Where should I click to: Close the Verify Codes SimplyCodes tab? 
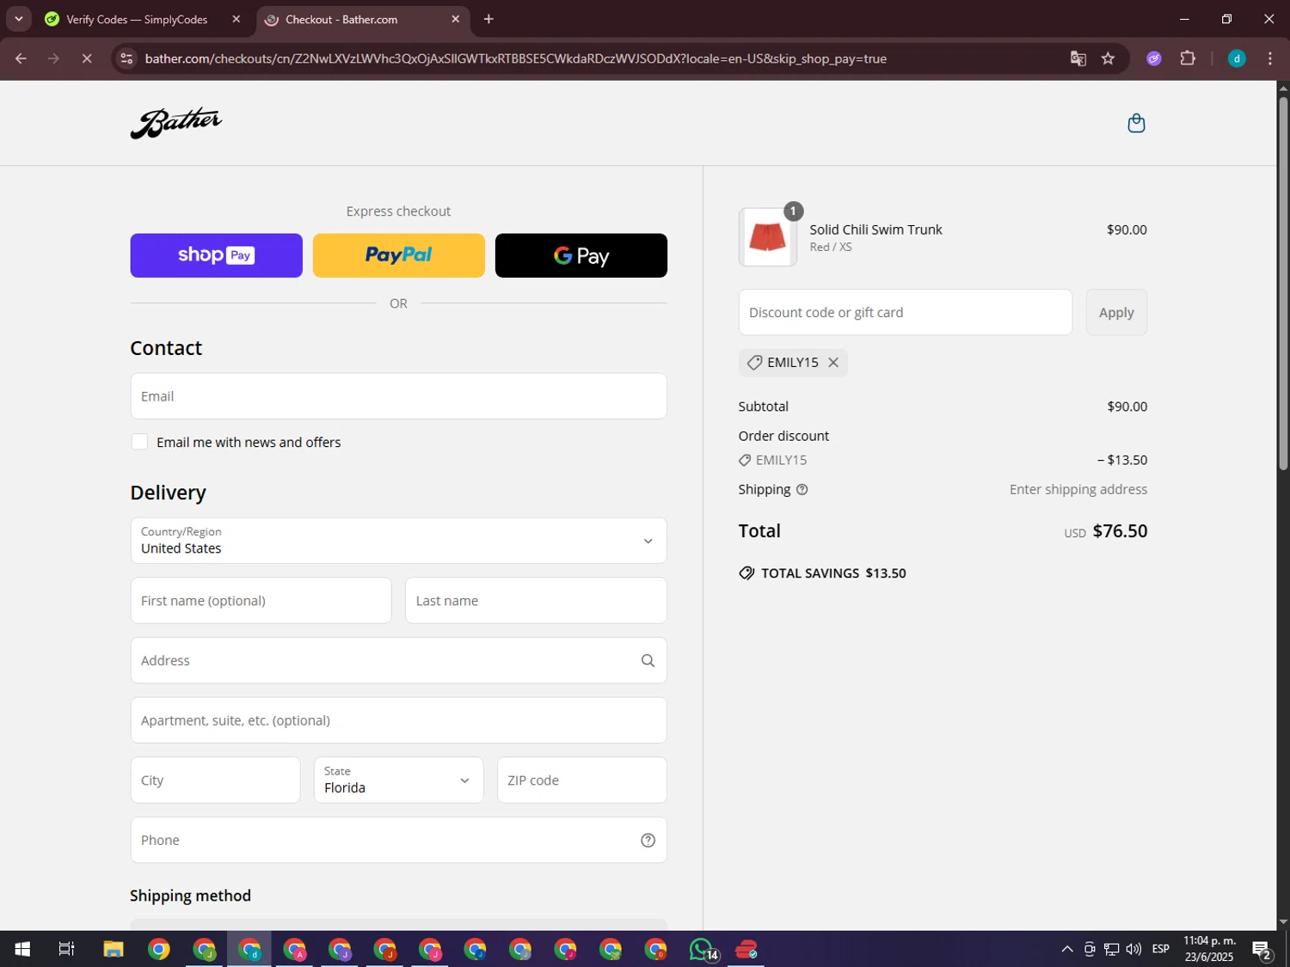click(x=236, y=19)
